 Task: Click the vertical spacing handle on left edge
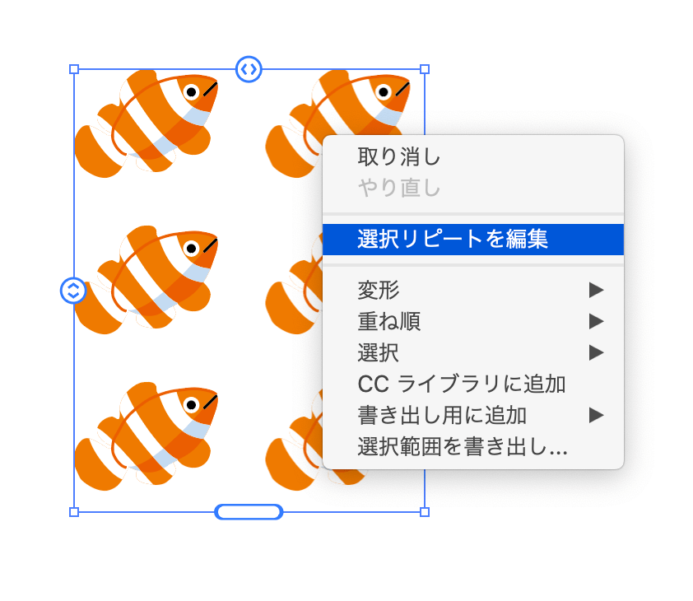[x=73, y=291]
